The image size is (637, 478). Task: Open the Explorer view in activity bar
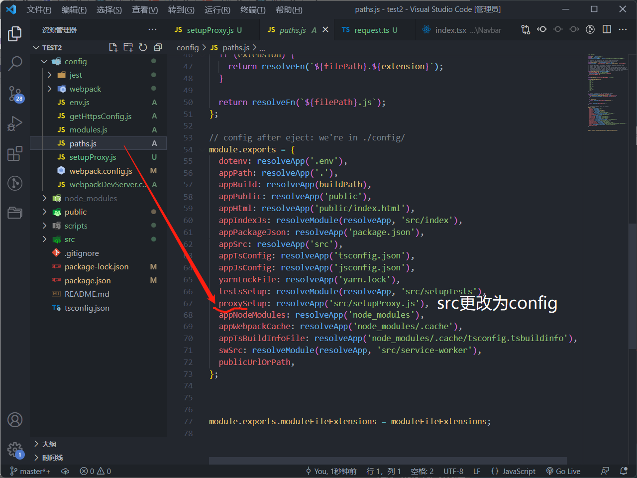(15, 33)
